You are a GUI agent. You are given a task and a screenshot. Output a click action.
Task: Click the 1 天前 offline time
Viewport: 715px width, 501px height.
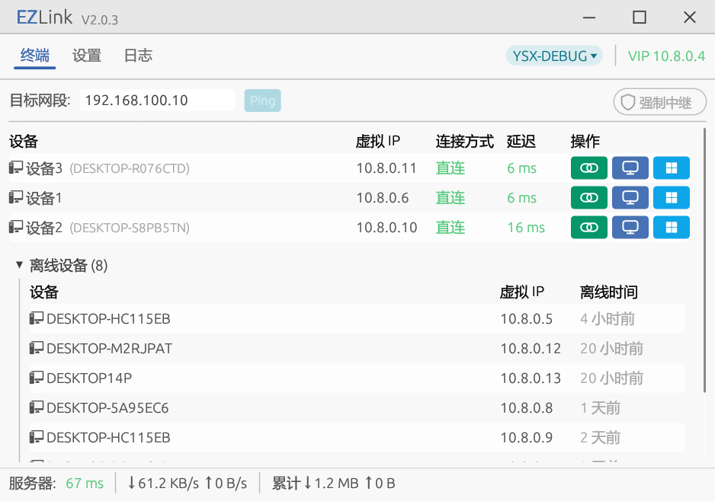[600, 407]
